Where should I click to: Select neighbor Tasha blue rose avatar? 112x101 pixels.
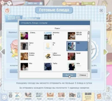coord(48,66)
